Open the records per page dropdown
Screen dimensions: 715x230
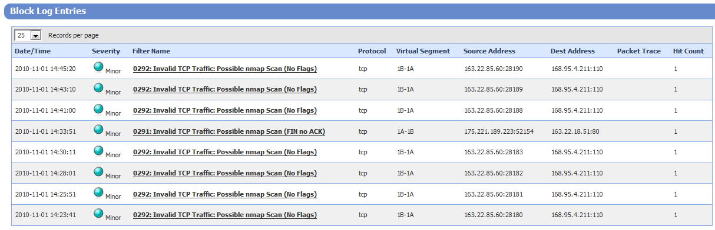pos(28,35)
